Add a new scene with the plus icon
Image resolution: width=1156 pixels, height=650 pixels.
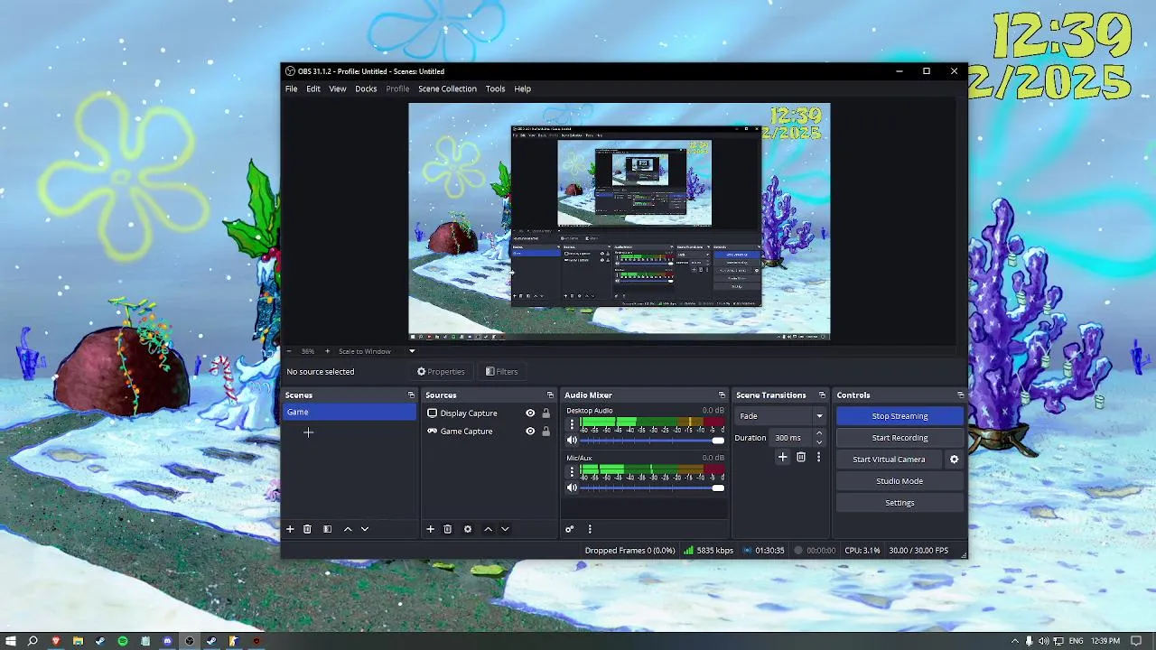click(x=290, y=529)
